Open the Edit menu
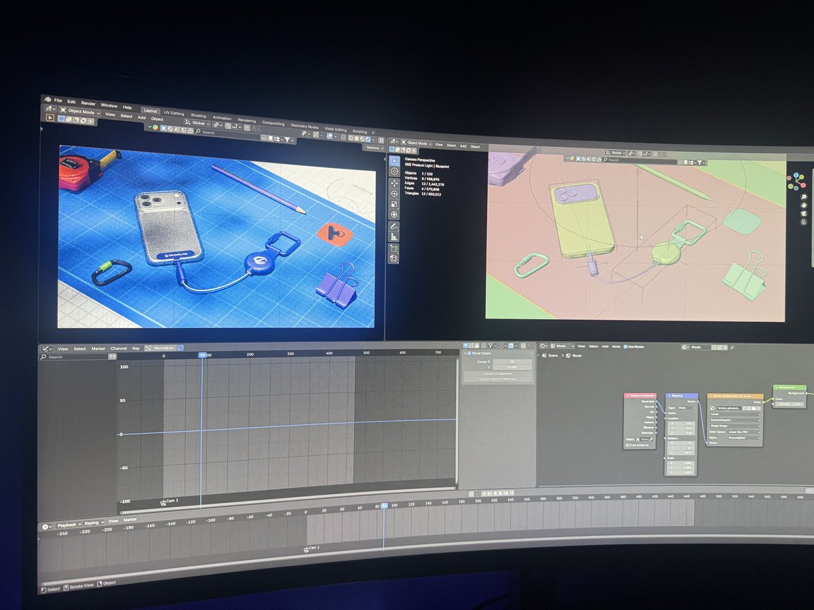This screenshot has width=814, height=610. pyautogui.click(x=71, y=102)
